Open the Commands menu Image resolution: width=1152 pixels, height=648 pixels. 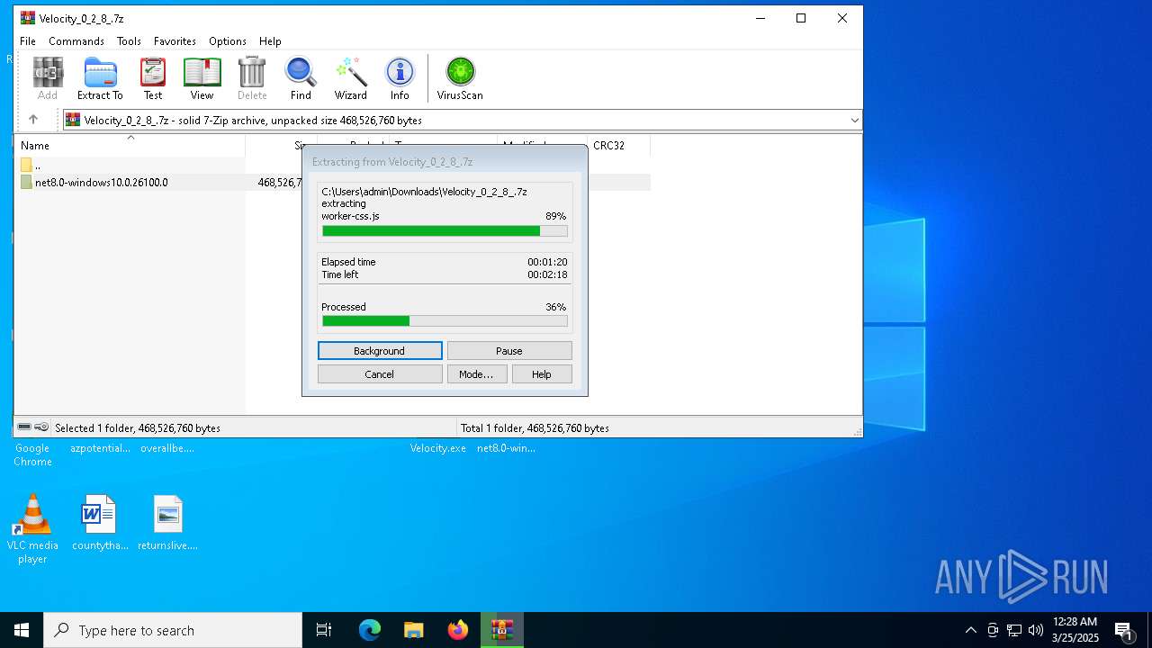(x=76, y=41)
